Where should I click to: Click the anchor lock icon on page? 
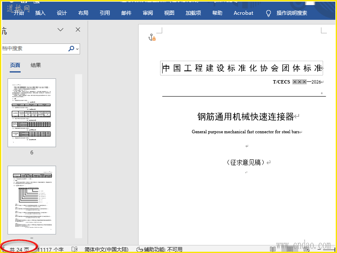pos(152,37)
